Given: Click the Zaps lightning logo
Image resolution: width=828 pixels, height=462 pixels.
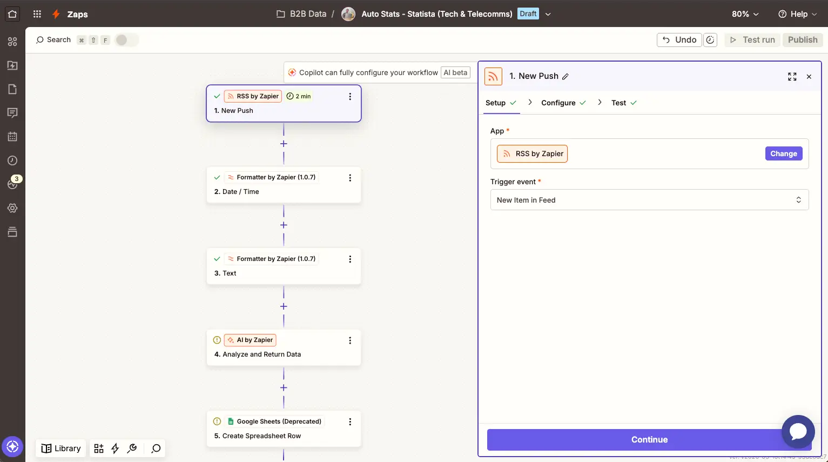Looking at the screenshot, I should pos(56,14).
